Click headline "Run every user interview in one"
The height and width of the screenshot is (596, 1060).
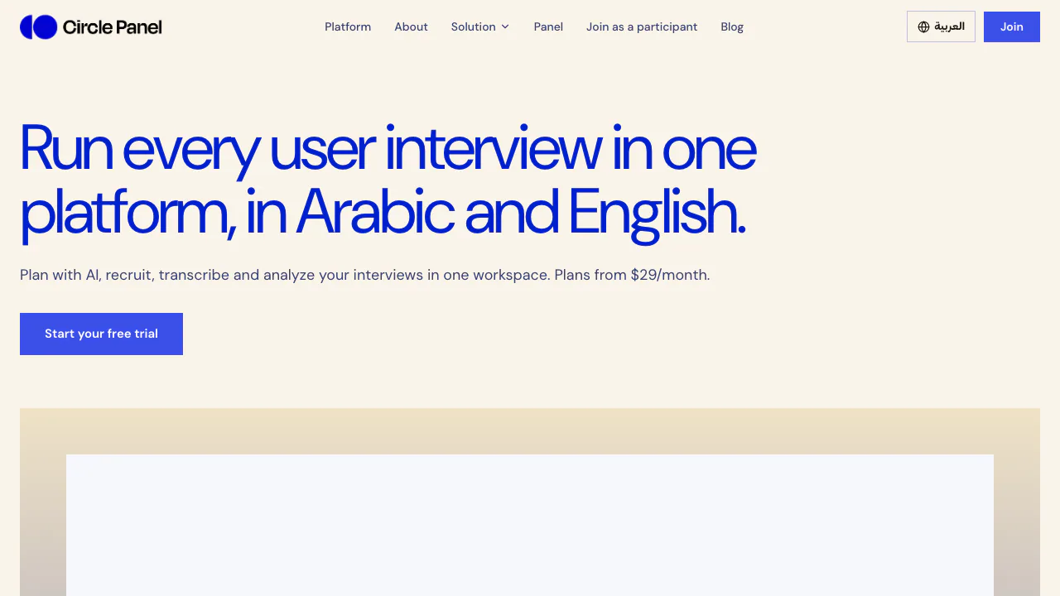click(x=388, y=149)
